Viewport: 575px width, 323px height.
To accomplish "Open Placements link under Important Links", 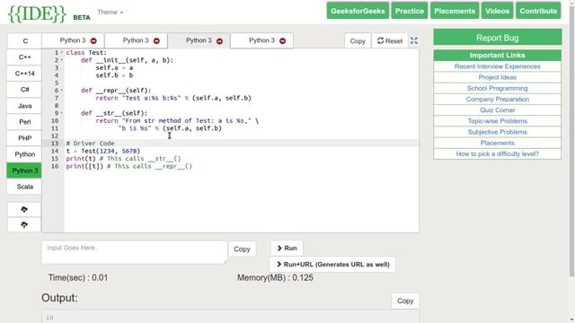I will point(497,143).
